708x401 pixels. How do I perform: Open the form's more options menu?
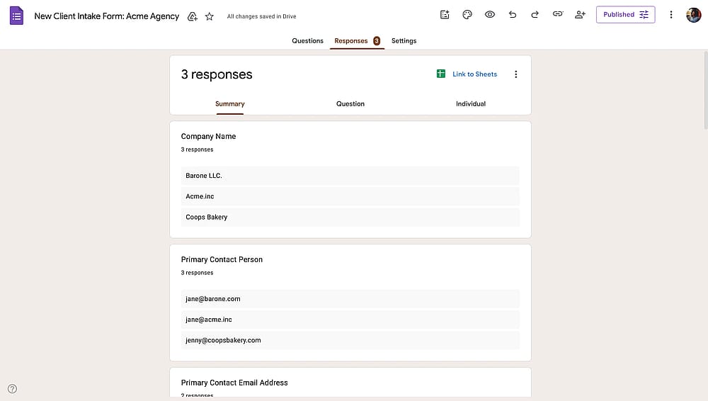tap(671, 14)
